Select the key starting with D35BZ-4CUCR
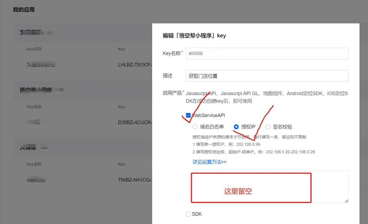 point(135,122)
